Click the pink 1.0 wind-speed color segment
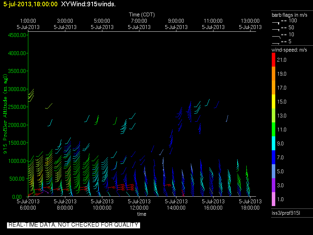Viewport: 313px width, 235px height. tap(274, 199)
